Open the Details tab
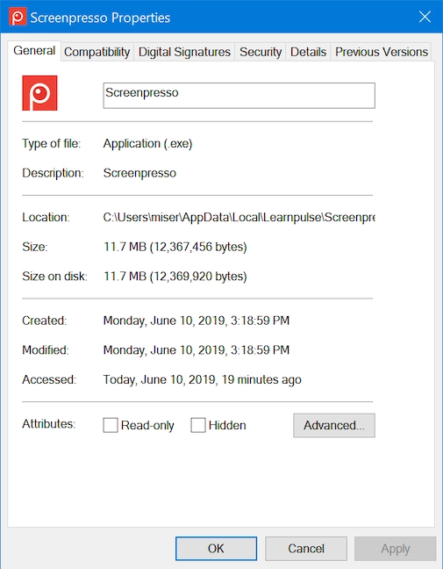 point(308,52)
